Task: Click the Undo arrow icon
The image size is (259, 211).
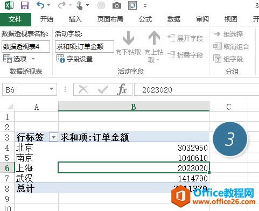Action: [x=40, y=5]
